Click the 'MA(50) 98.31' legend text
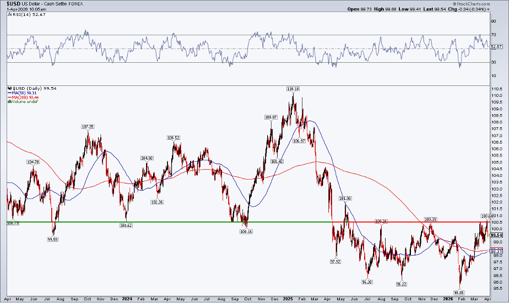This screenshot has width=509, height=303. tap(24, 93)
